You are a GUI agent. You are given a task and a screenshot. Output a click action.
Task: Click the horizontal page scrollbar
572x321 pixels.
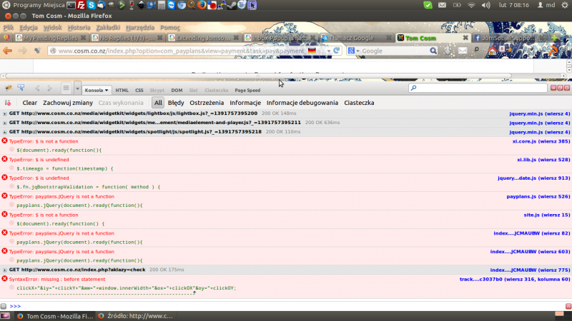258,76
